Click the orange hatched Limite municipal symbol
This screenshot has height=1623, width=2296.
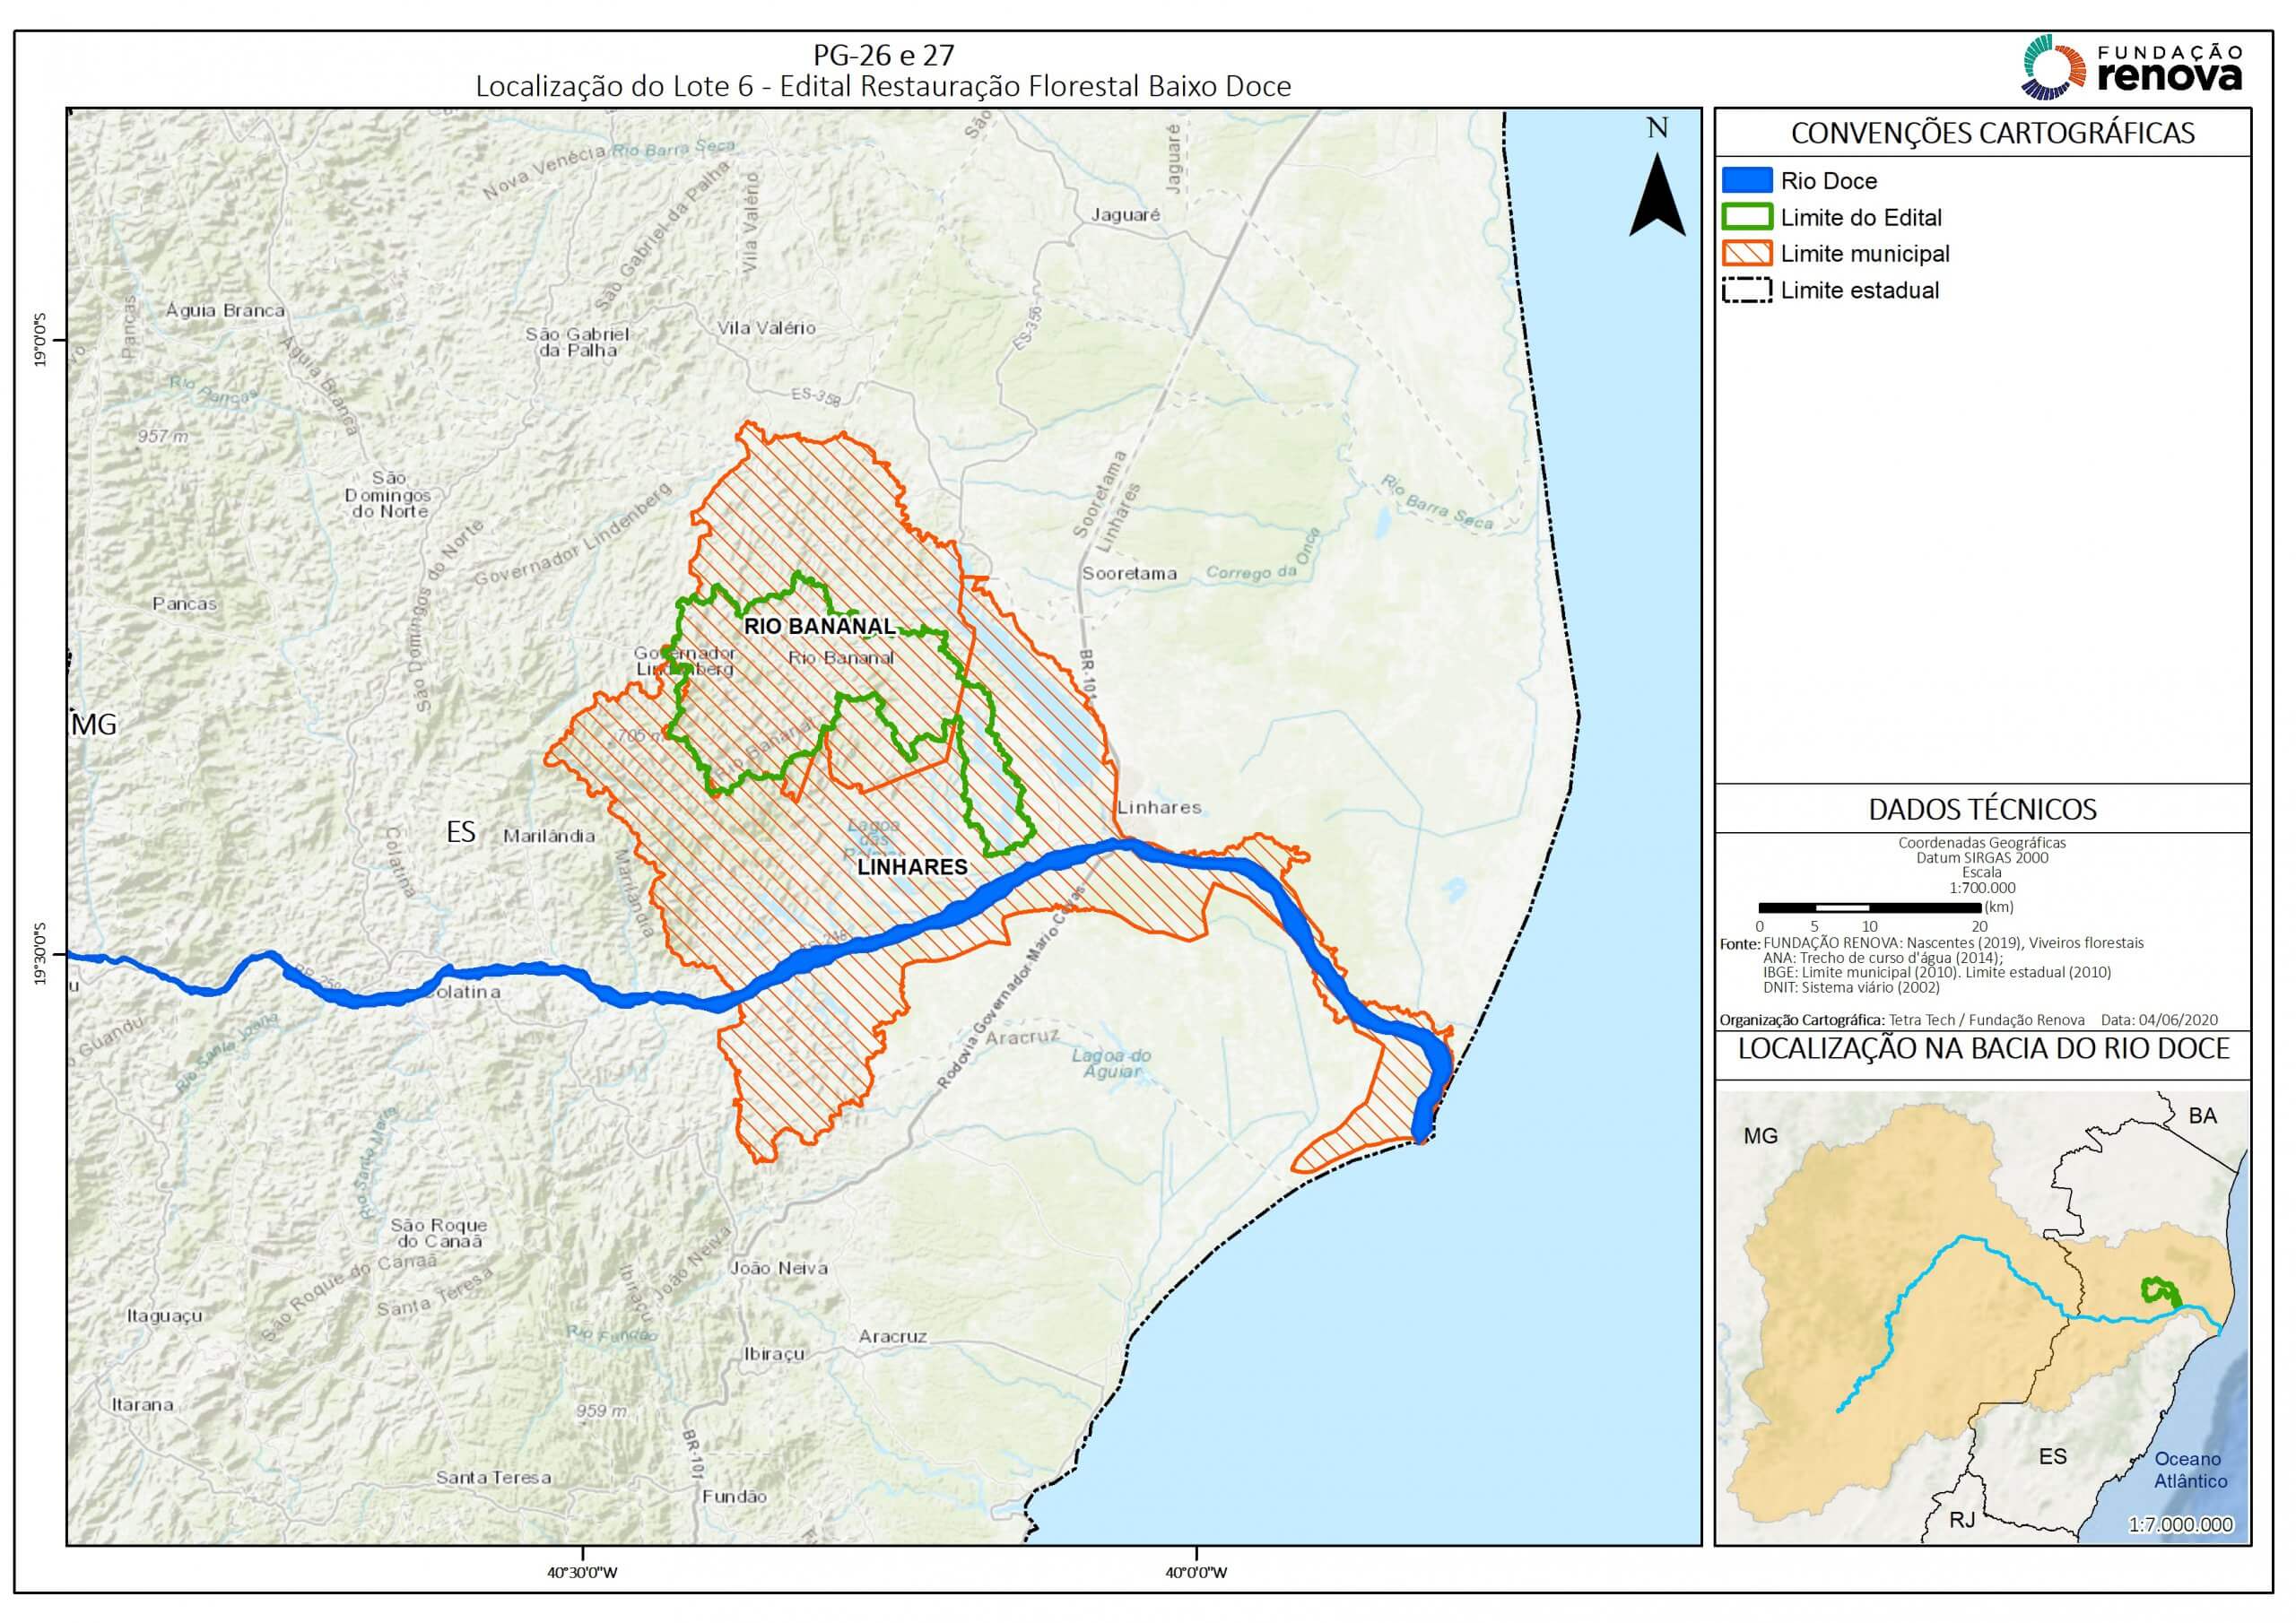(1746, 254)
